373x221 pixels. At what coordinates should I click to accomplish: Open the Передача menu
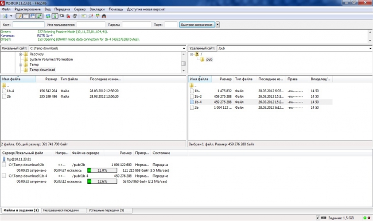pos(62,9)
